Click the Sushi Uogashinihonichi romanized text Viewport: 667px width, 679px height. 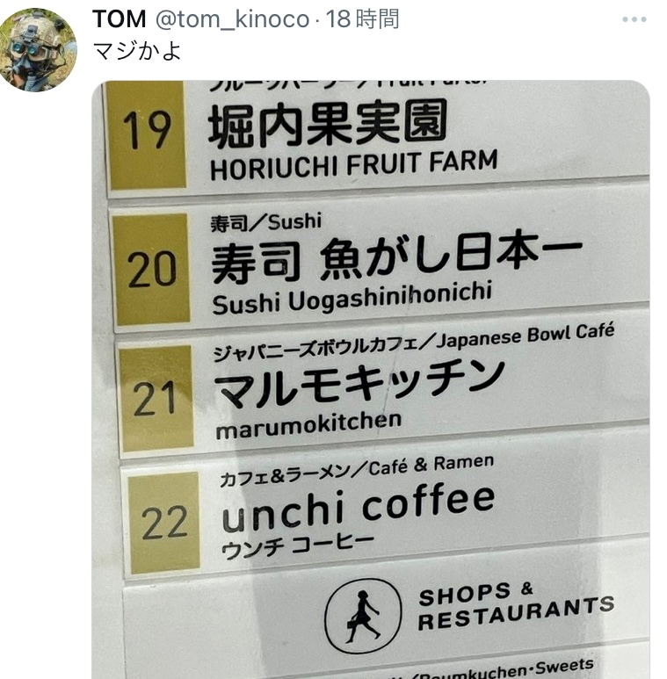352,298
